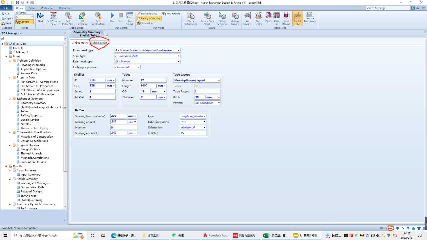Select Plate model type
This screenshot has width=427, height=240.
click(268, 17)
